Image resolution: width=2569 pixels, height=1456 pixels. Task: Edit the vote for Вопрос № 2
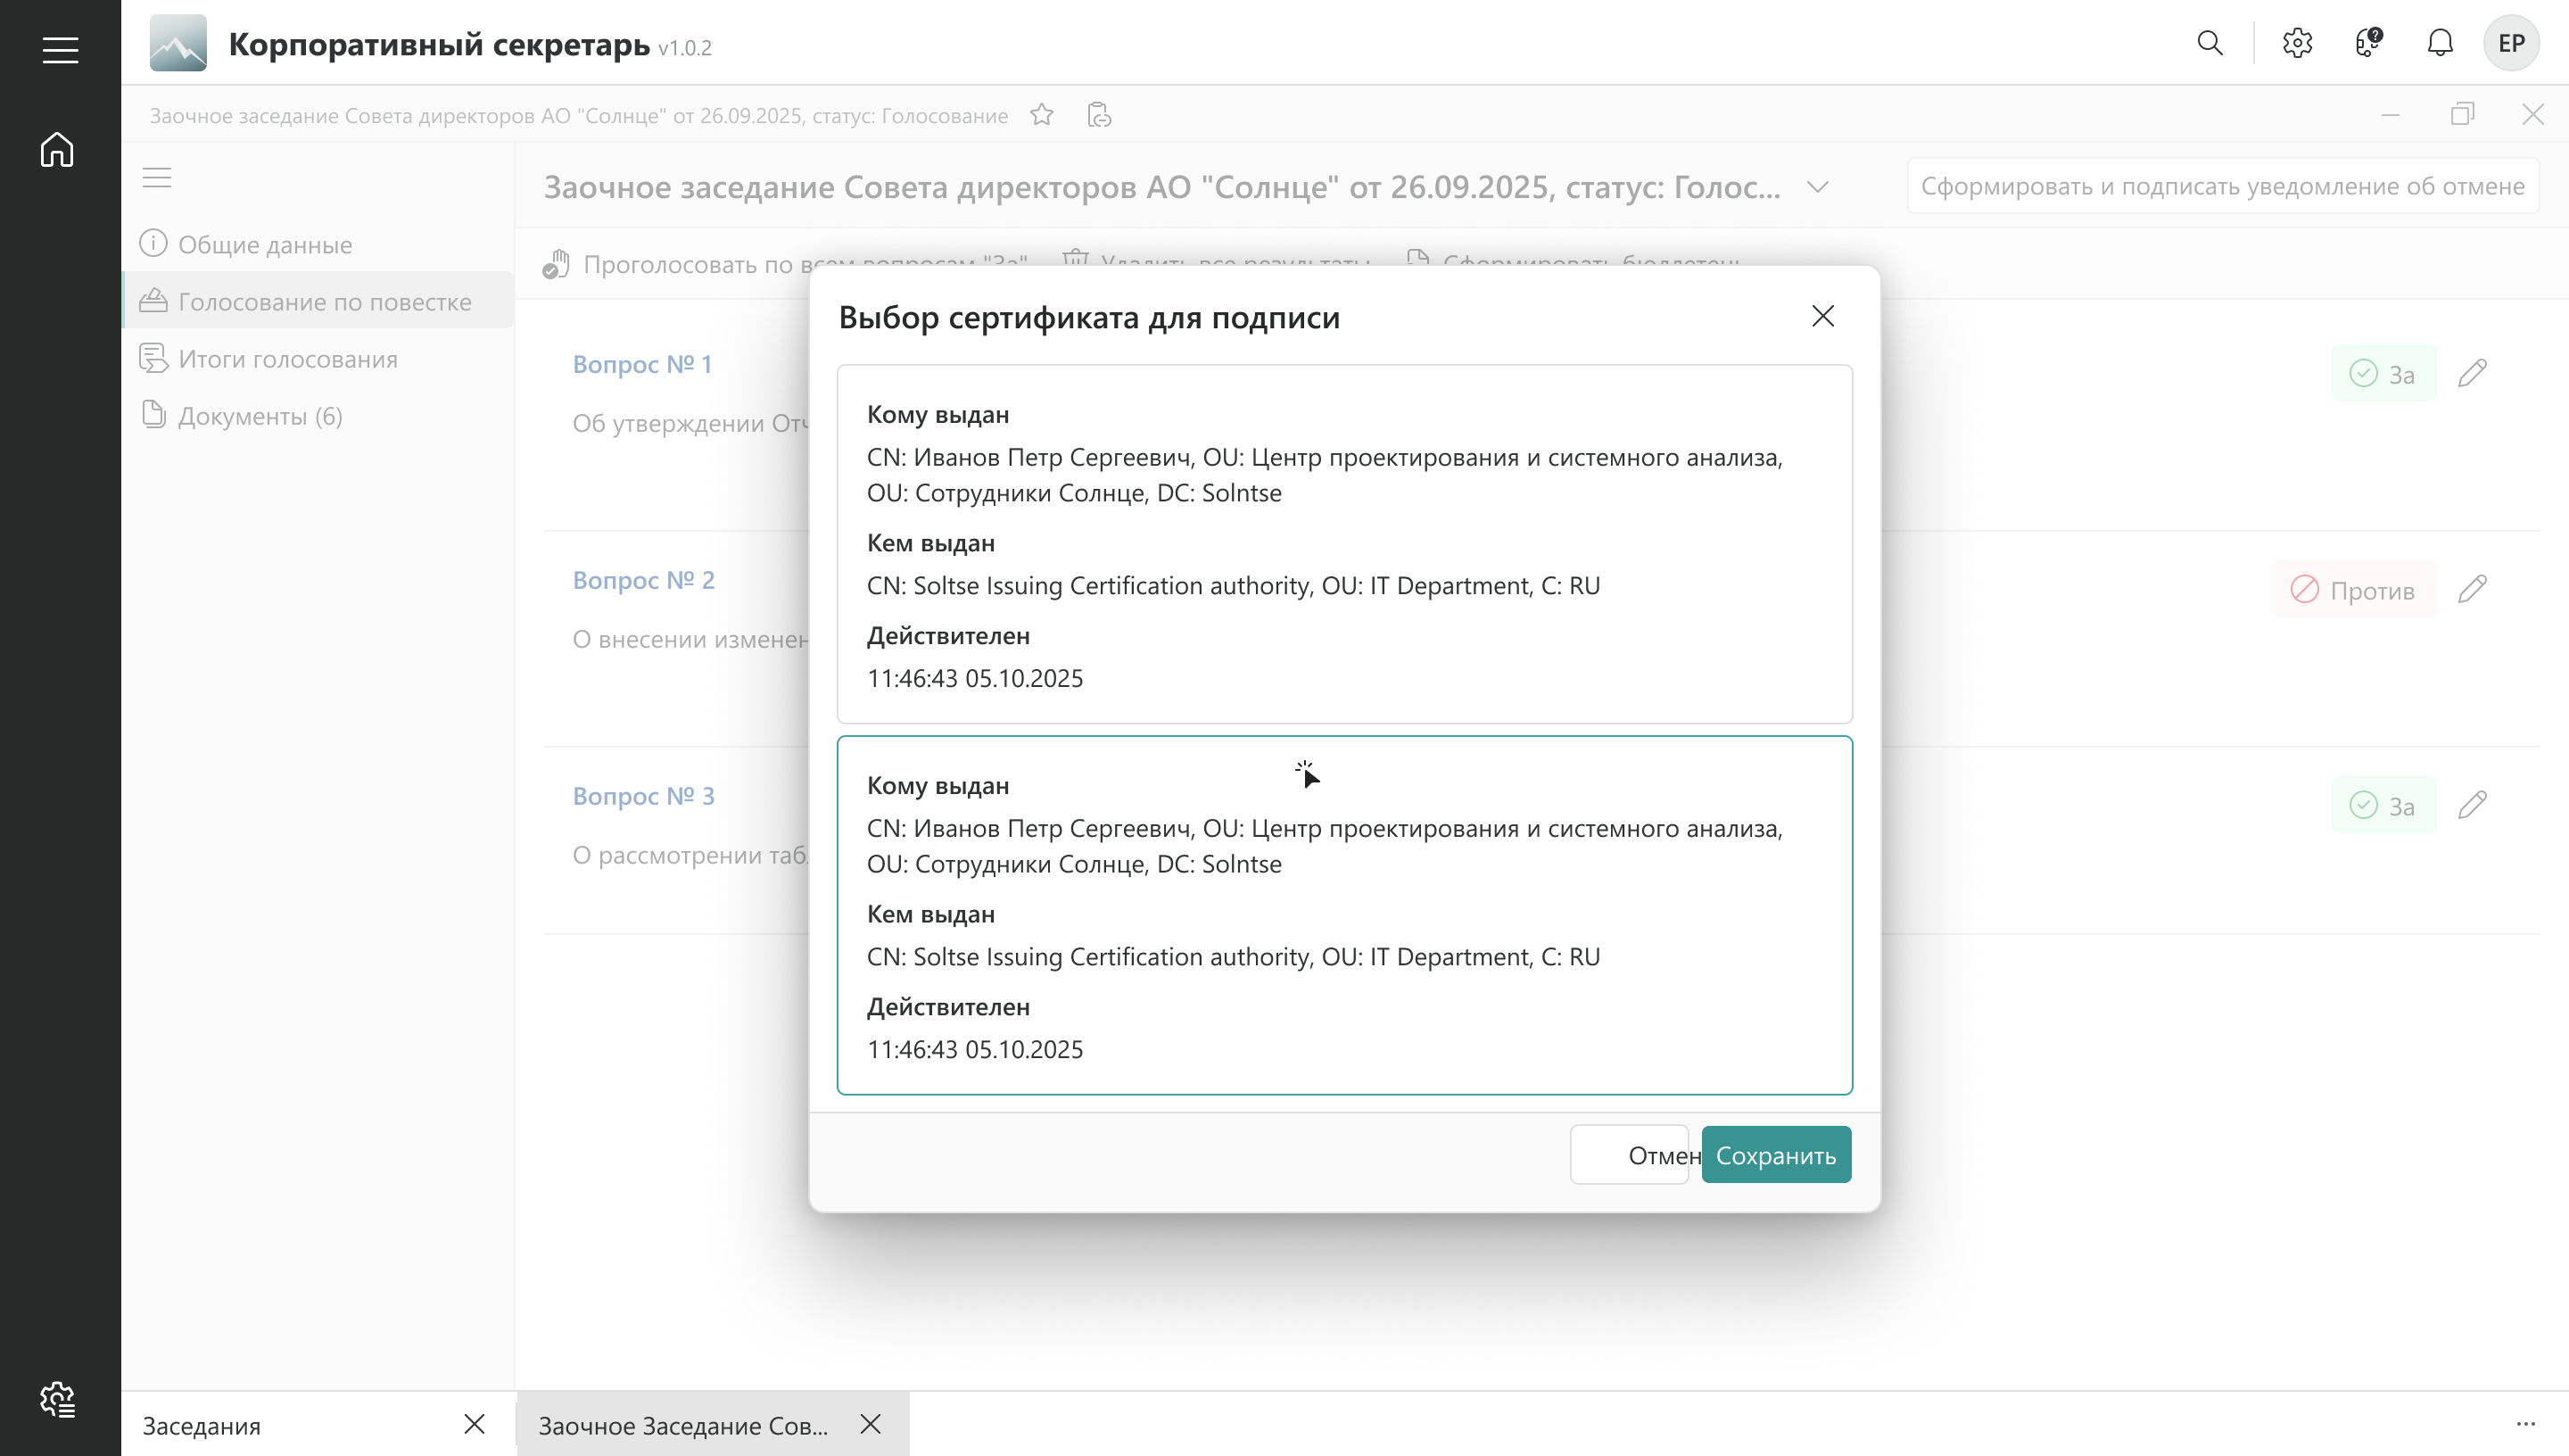2472,590
